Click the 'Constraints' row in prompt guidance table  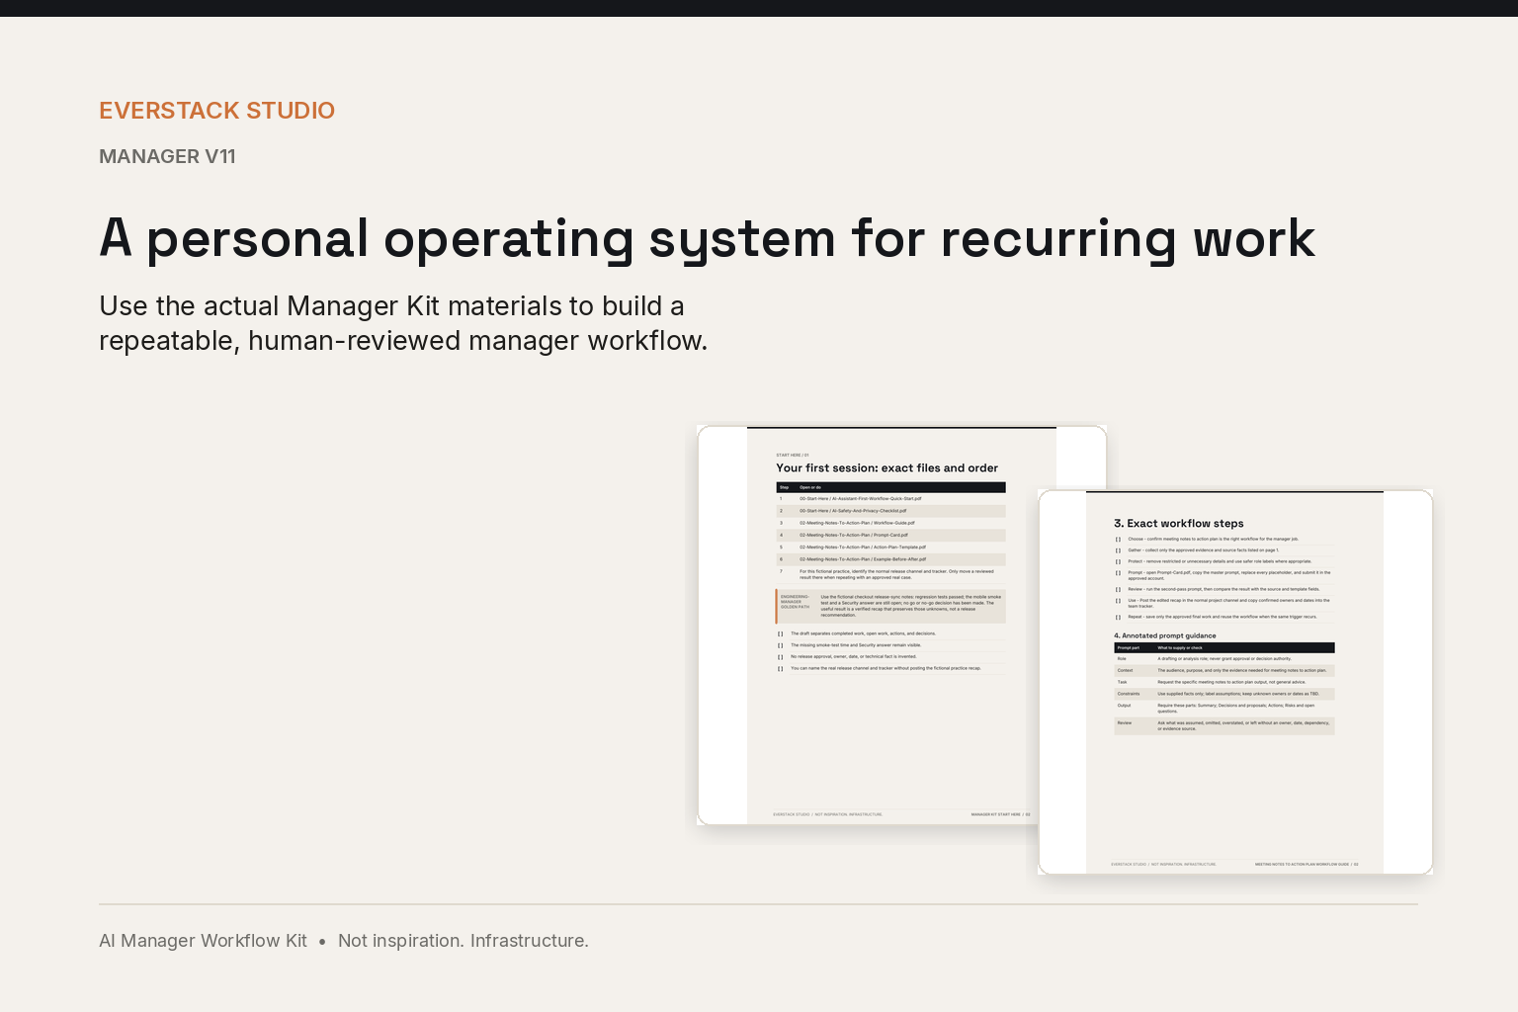coord(1224,694)
